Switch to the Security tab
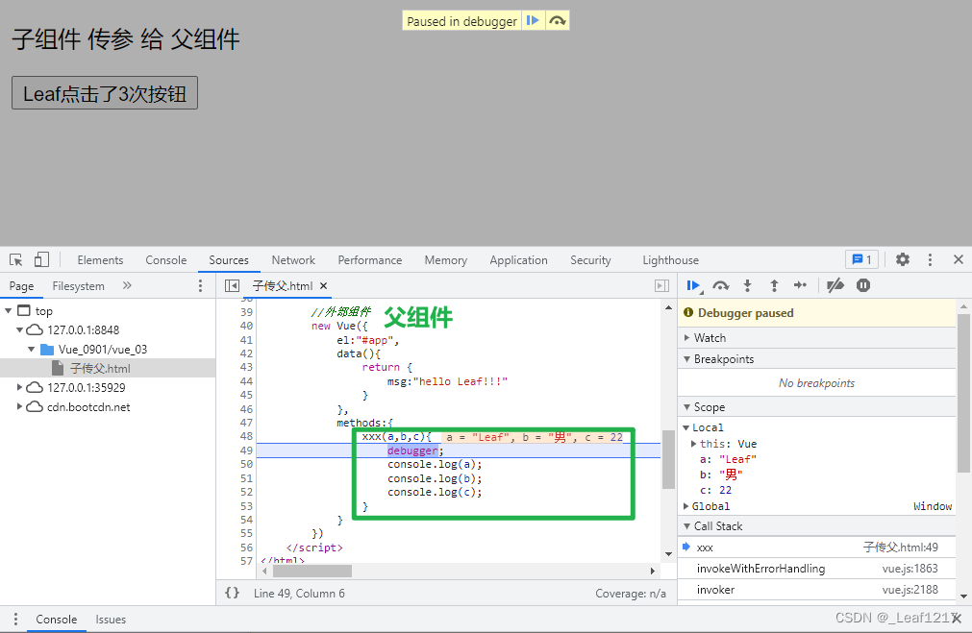The height and width of the screenshot is (633, 972). click(590, 260)
